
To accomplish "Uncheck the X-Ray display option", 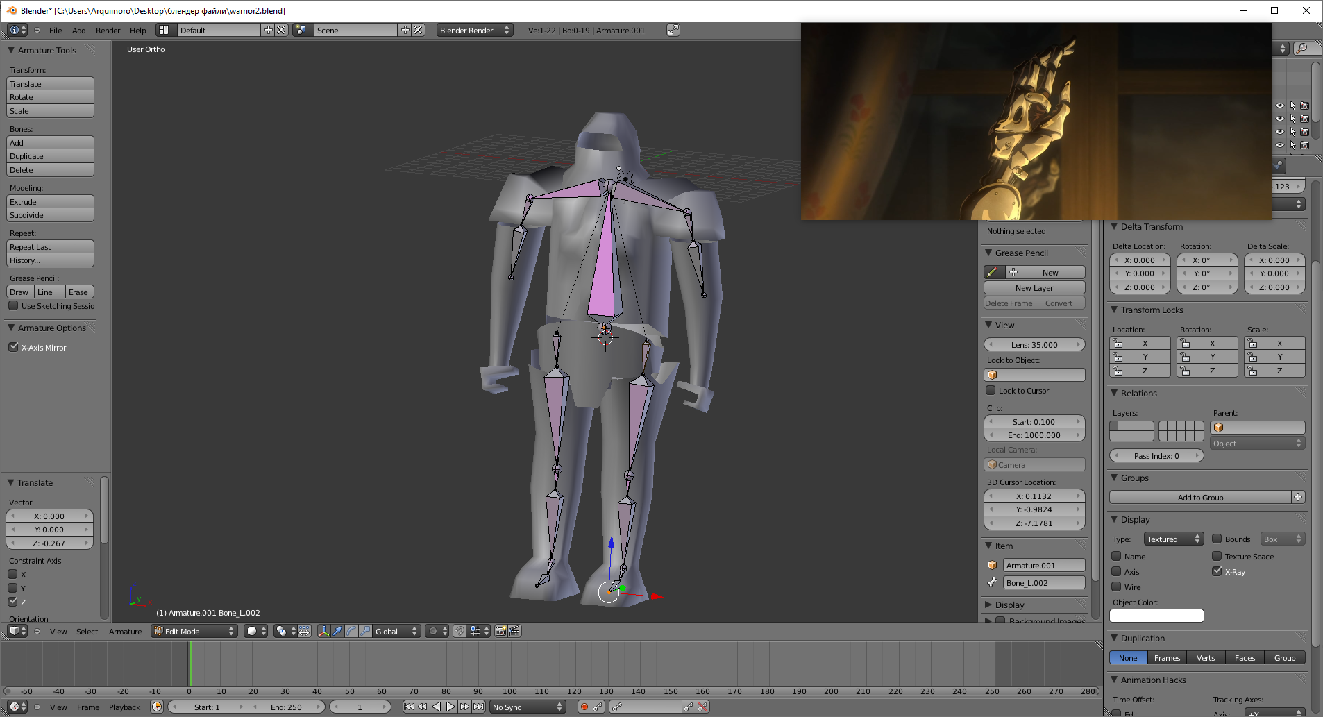I will [1217, 571].
